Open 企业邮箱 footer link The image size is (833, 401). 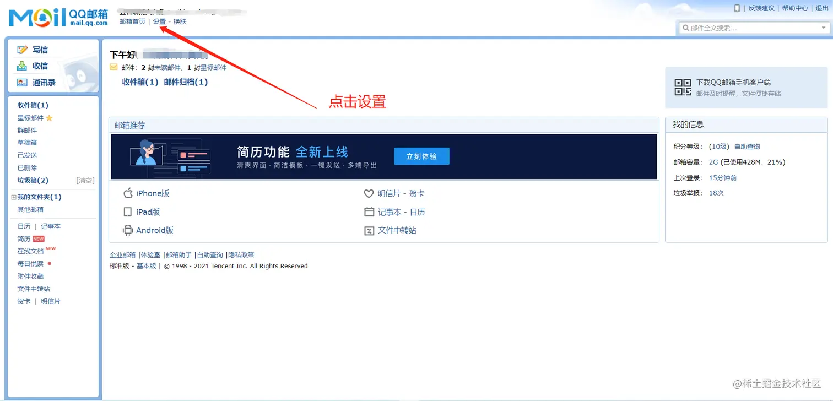coord(122,255)
